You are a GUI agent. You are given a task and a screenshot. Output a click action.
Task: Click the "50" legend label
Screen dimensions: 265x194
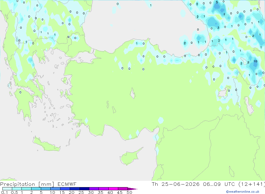click(129, 192)
